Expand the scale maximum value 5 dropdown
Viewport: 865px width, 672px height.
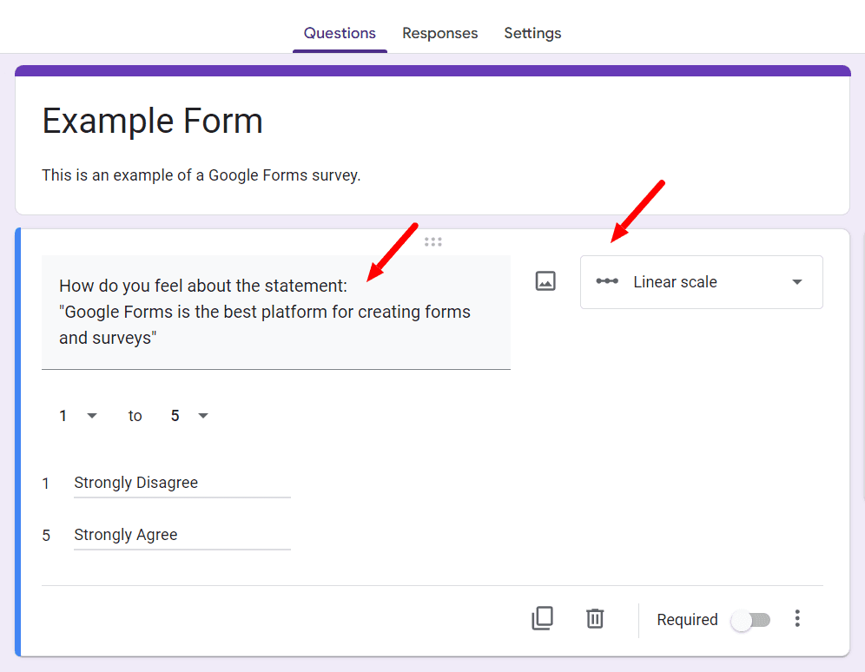188,416
